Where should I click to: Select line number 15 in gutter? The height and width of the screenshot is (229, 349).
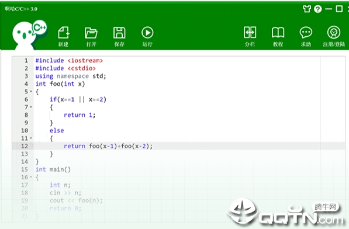(25, 169)
